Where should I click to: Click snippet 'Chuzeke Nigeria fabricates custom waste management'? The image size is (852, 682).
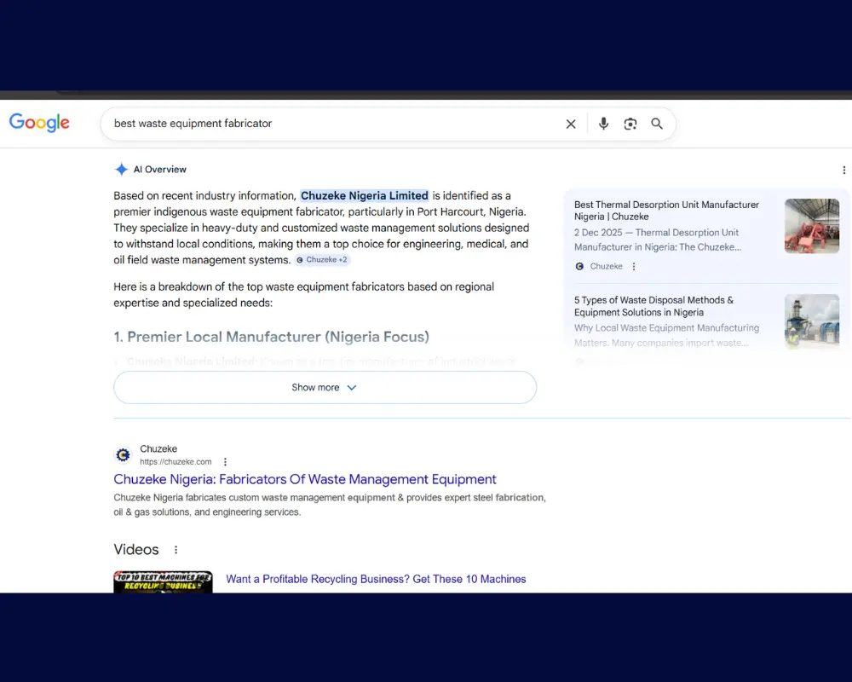330,505
